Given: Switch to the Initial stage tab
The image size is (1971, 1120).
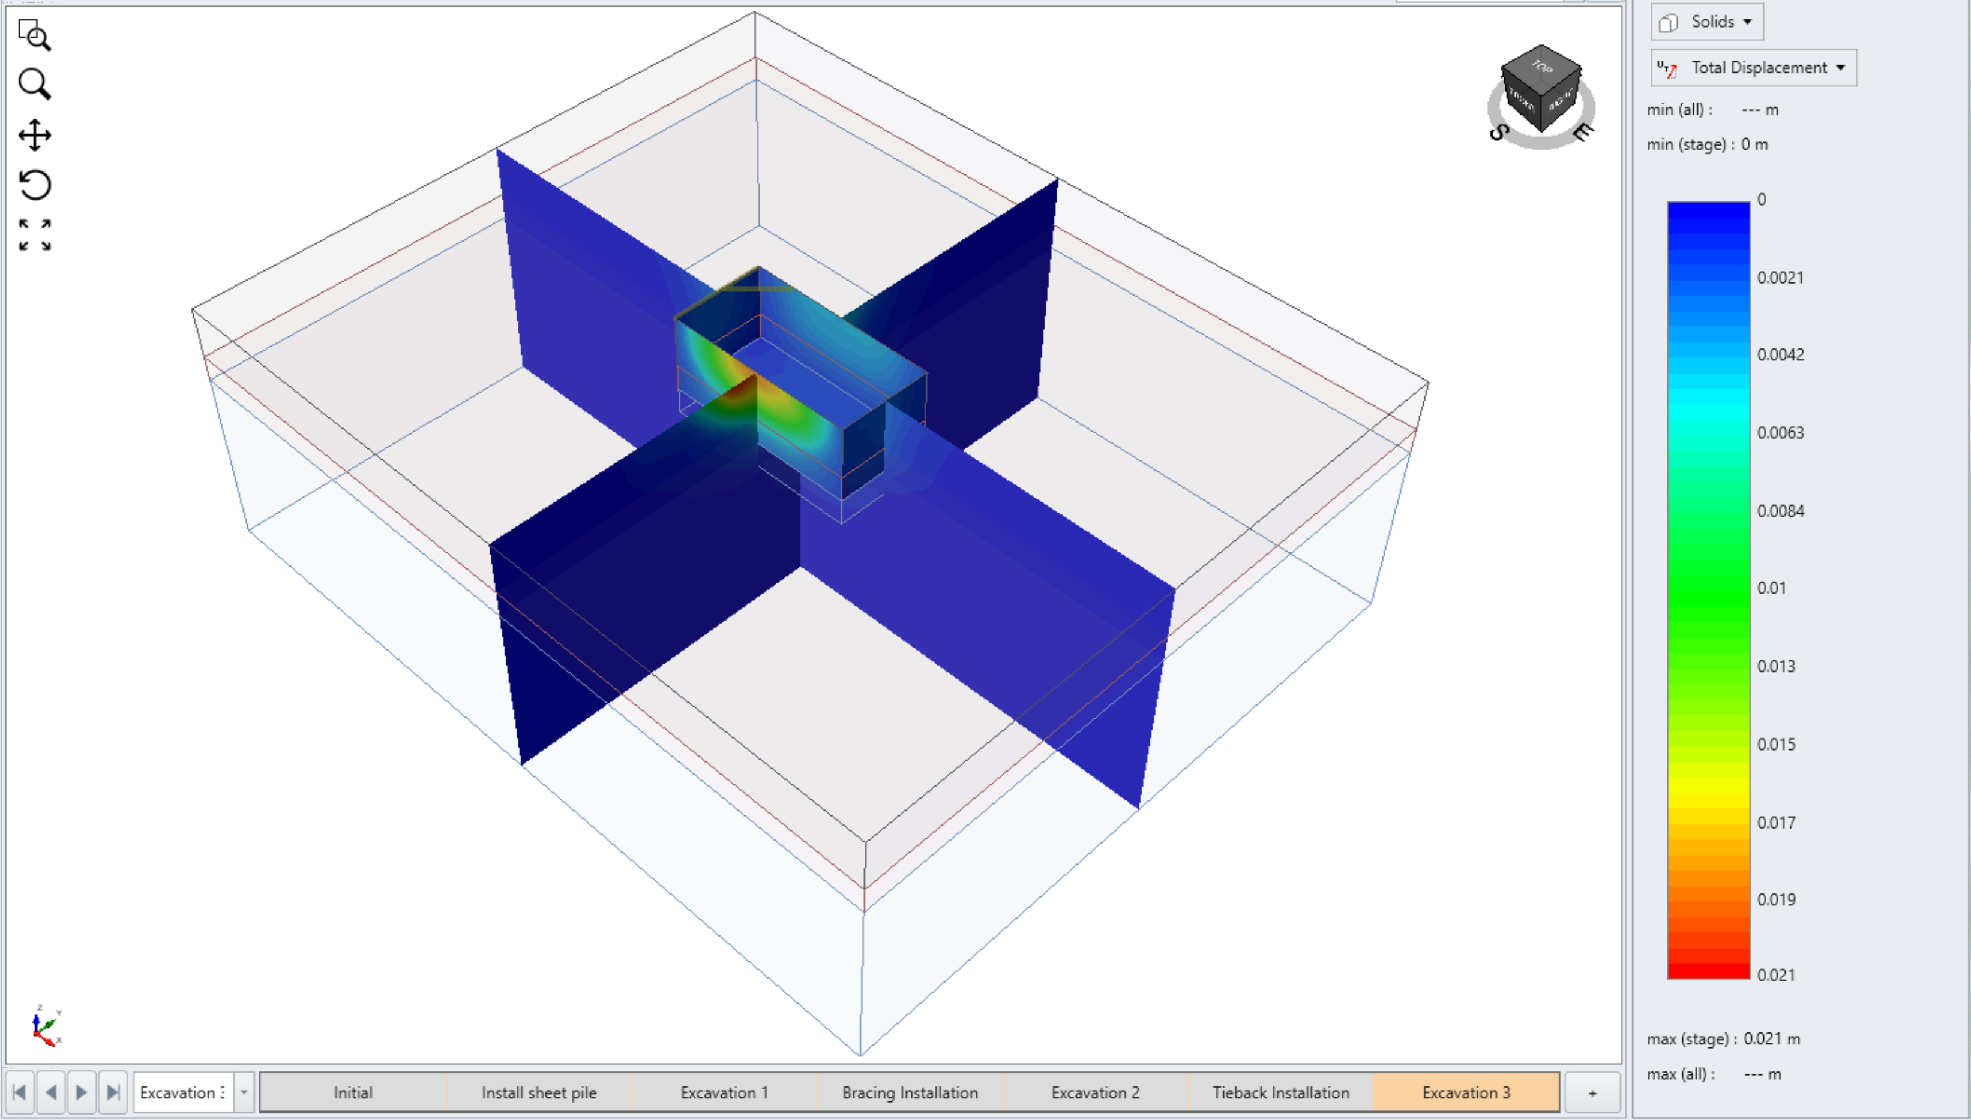Looking at the screenshot, I should point(352,1092).
